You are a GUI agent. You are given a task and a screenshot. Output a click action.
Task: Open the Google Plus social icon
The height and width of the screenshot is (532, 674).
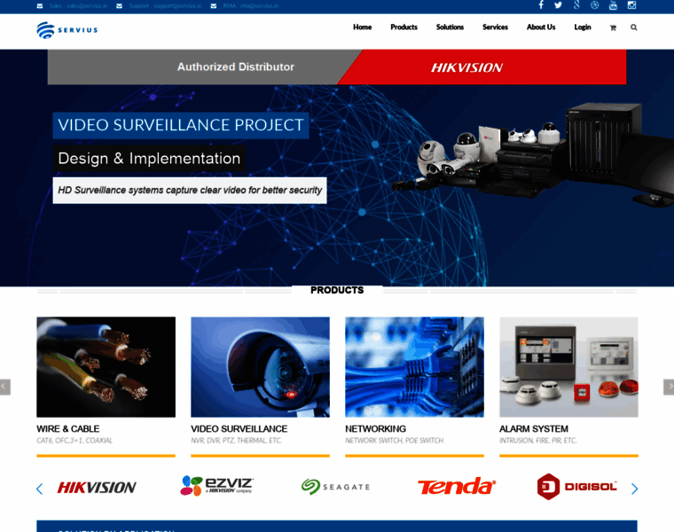(x=576, y=5)
